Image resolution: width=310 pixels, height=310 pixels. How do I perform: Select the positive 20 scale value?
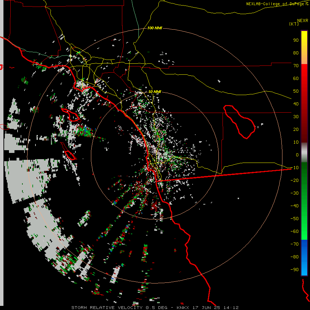(296, 129)
